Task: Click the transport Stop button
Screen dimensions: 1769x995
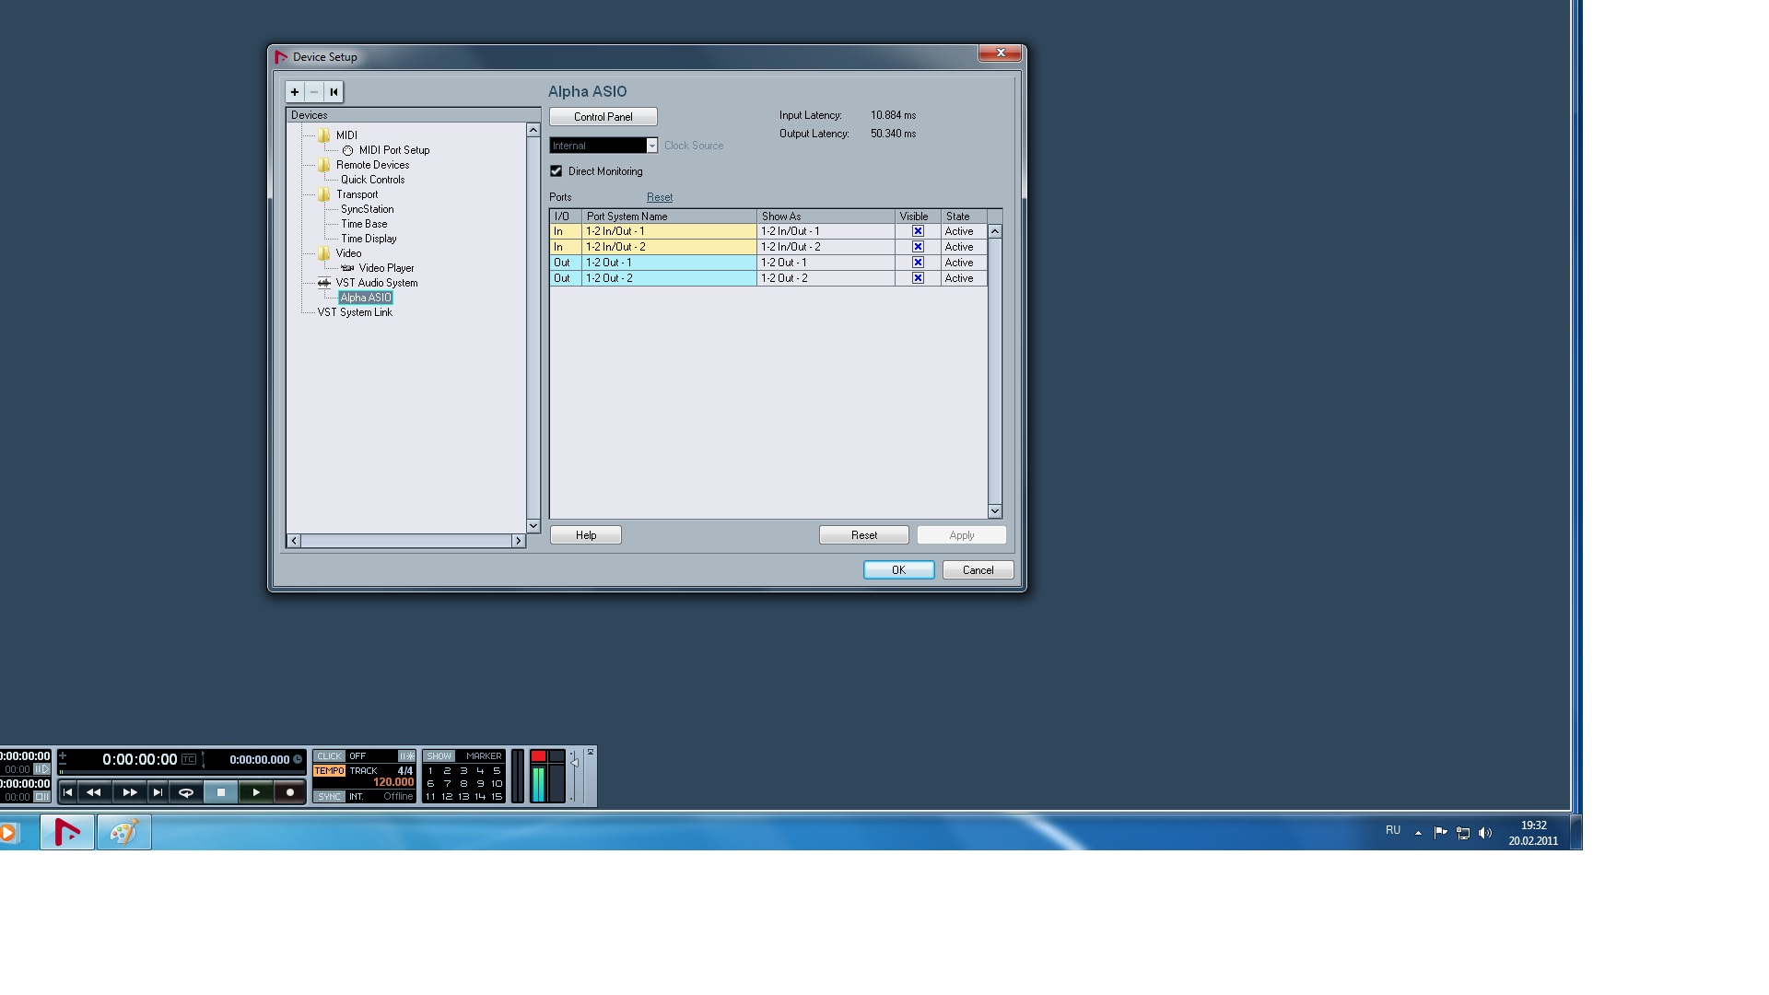Action: [221, 792]
